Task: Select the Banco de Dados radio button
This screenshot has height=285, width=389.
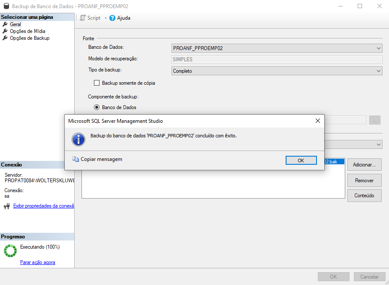Action: (x=97, y=107)
